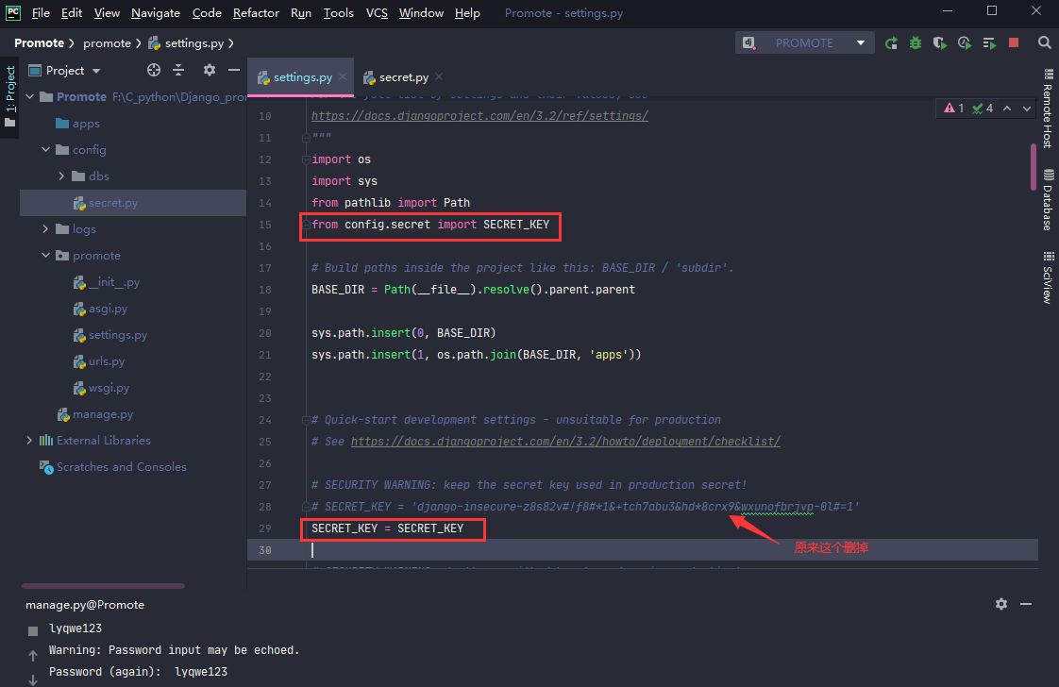Open the Edit menu
The width and height of the screenshot is (1059, 687).
(x=71, y=13)
